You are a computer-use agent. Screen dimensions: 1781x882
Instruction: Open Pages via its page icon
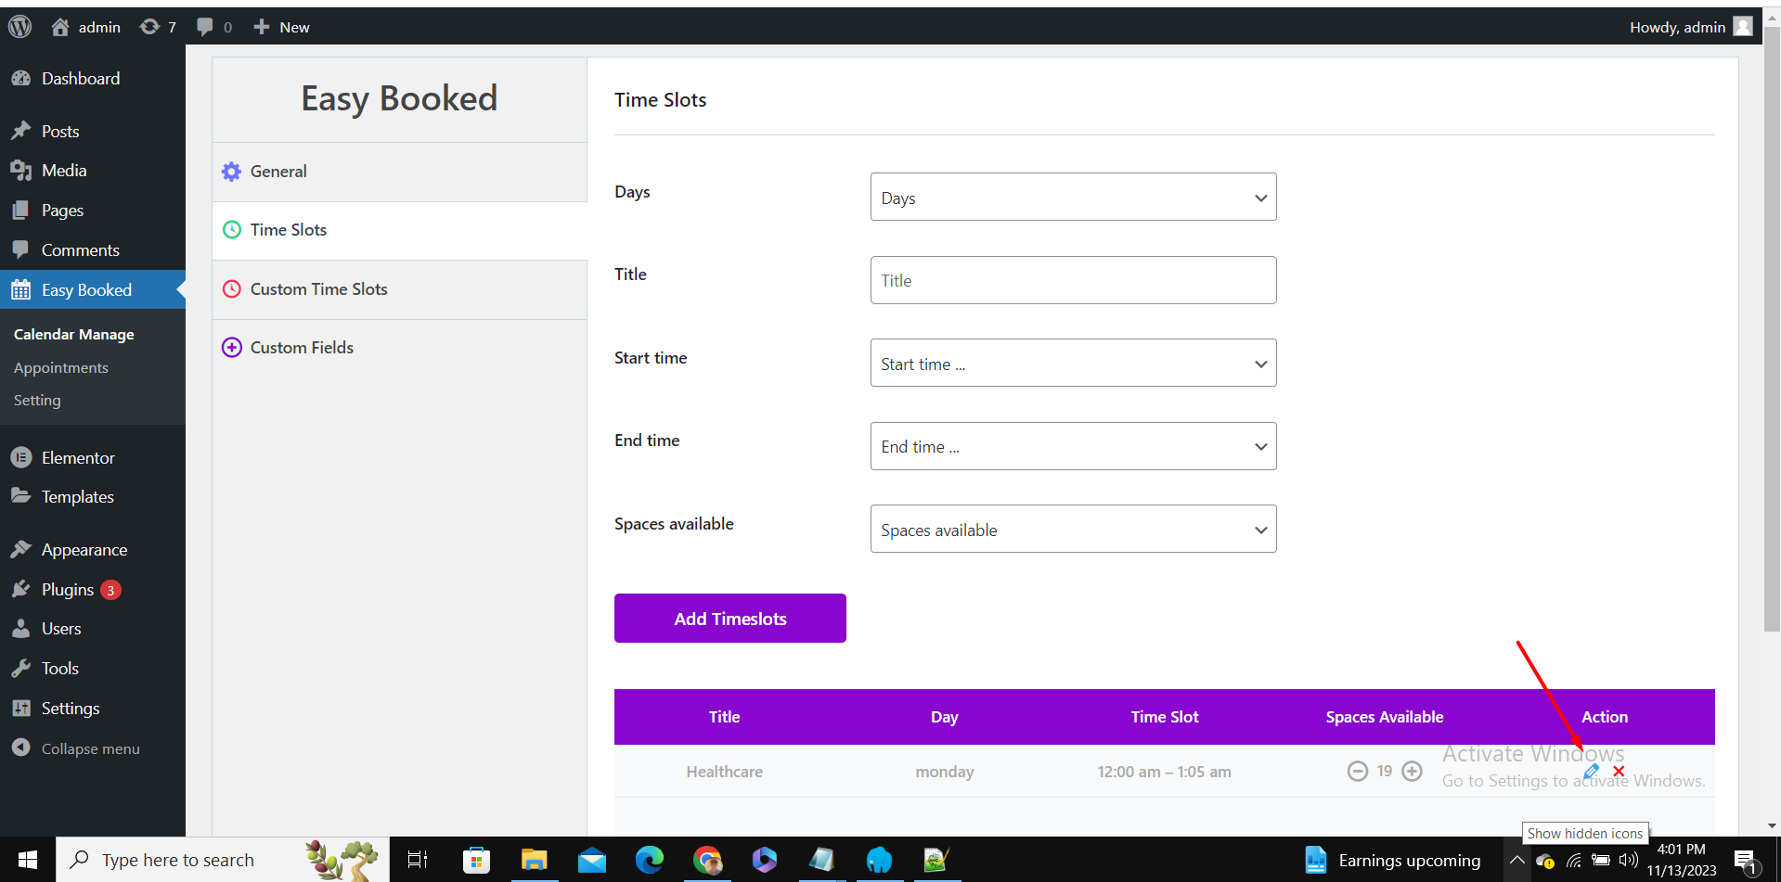21,211
